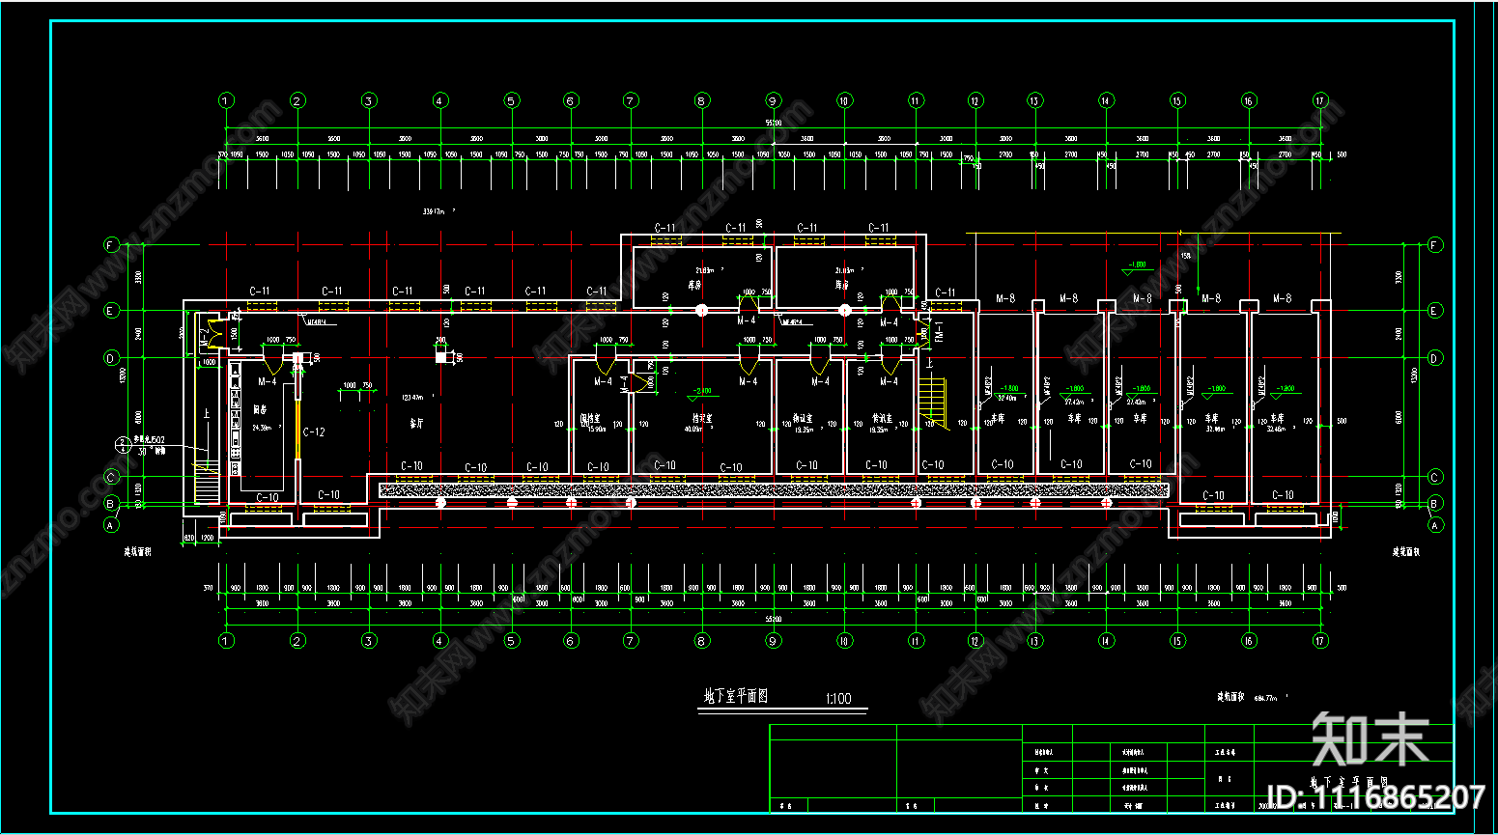Image resolution: width=1498 pixels, height=835 pixels.
Task: Click grid bubble 4 in the bottom row
Action: click(x=440, y=640)
